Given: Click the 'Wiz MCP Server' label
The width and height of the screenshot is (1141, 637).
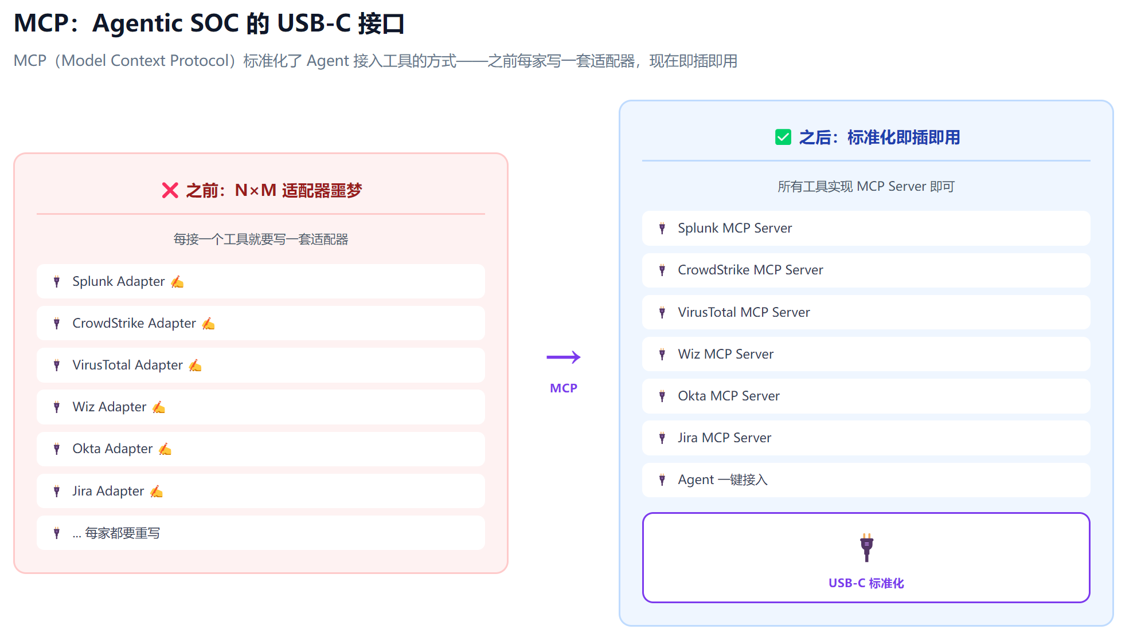Looking at the screenshot, I should (726, 354).
